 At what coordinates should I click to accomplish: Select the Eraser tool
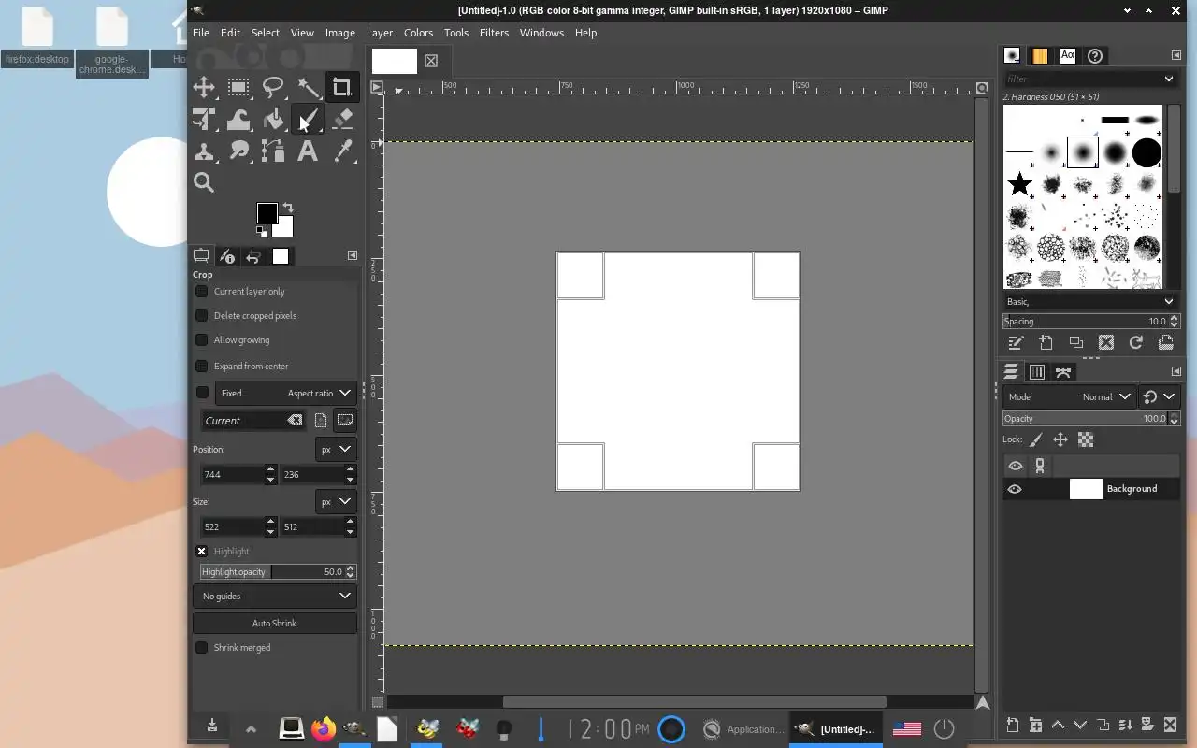(341, 120)
